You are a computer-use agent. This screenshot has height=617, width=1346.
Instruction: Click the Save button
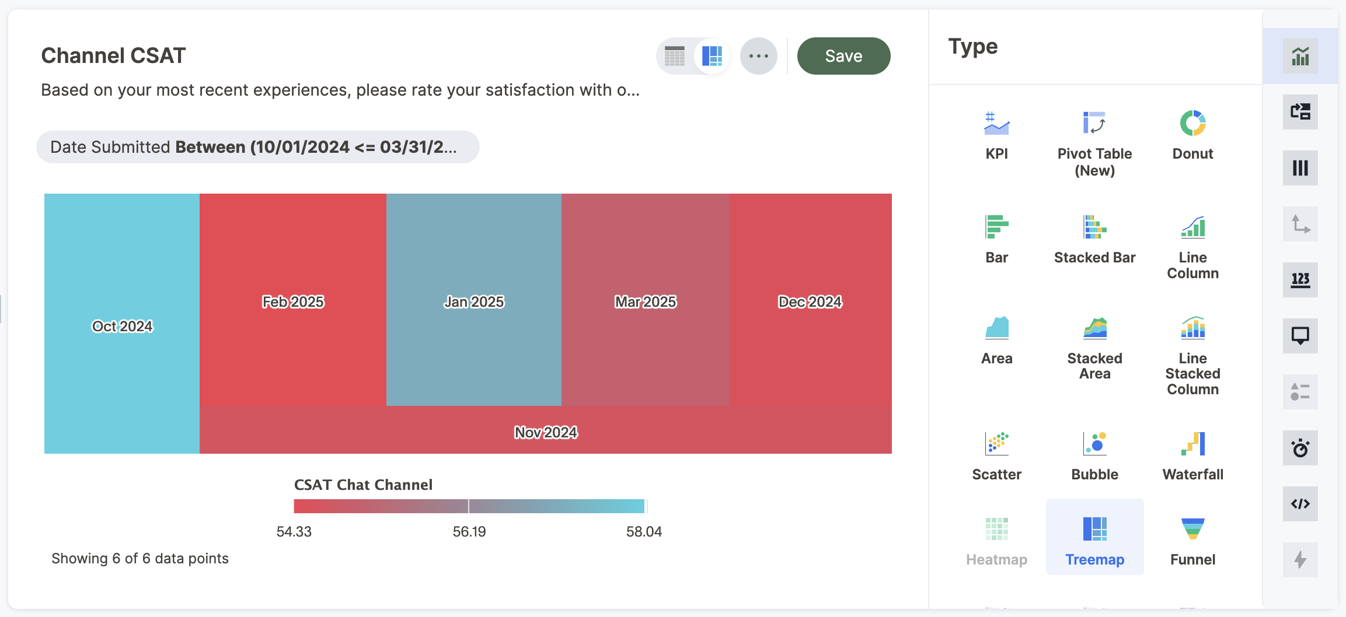tap(843, 56)
